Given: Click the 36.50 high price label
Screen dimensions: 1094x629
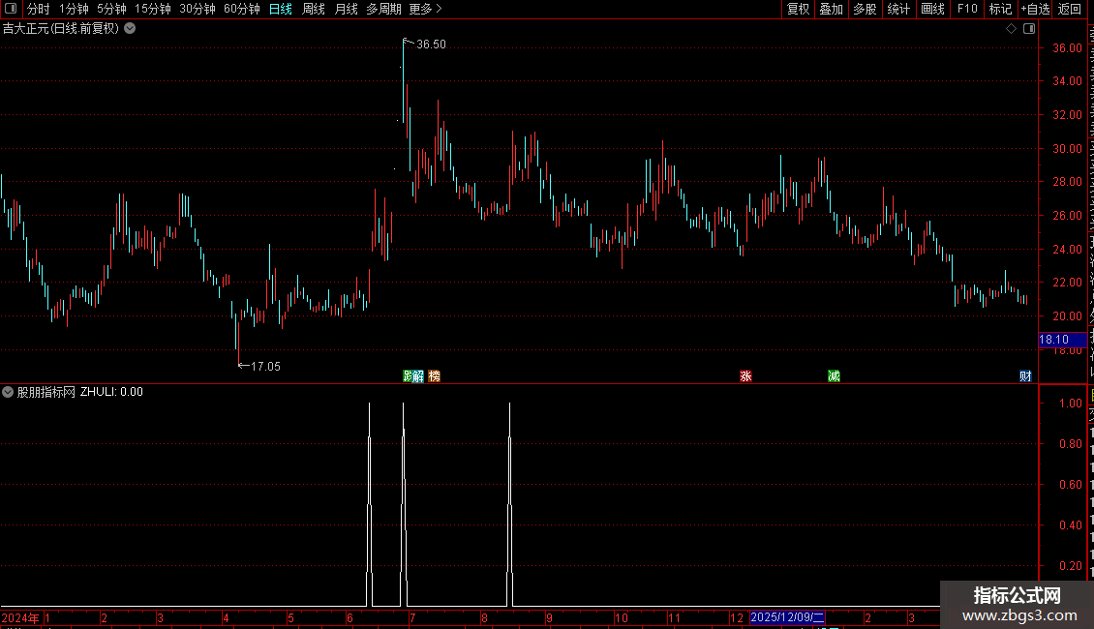Looking at the screenshot, I should pos(431,44).
